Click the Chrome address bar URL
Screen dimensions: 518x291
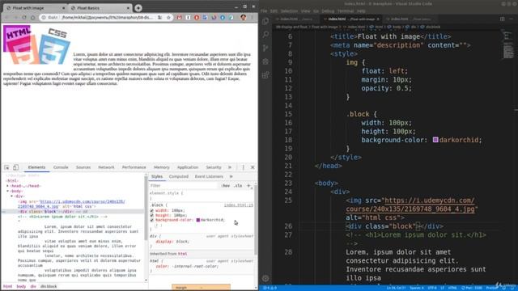coord(107,18)
